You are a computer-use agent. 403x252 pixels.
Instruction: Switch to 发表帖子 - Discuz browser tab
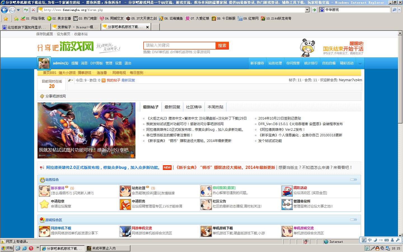coord(76,27)
